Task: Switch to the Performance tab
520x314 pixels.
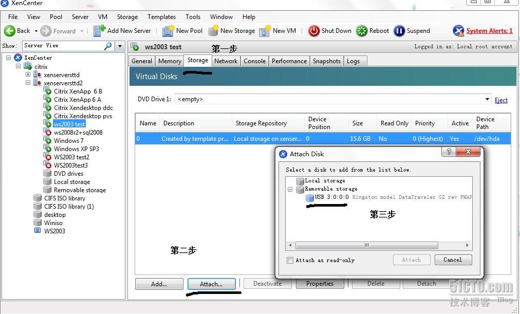Action: tap(289, 61)
